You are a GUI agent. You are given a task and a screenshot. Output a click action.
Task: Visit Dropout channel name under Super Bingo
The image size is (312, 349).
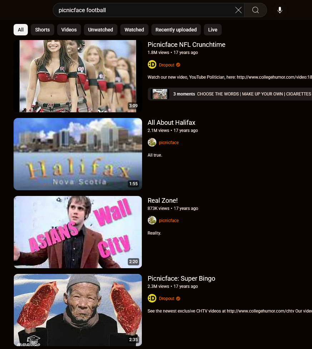coord(166,299)
